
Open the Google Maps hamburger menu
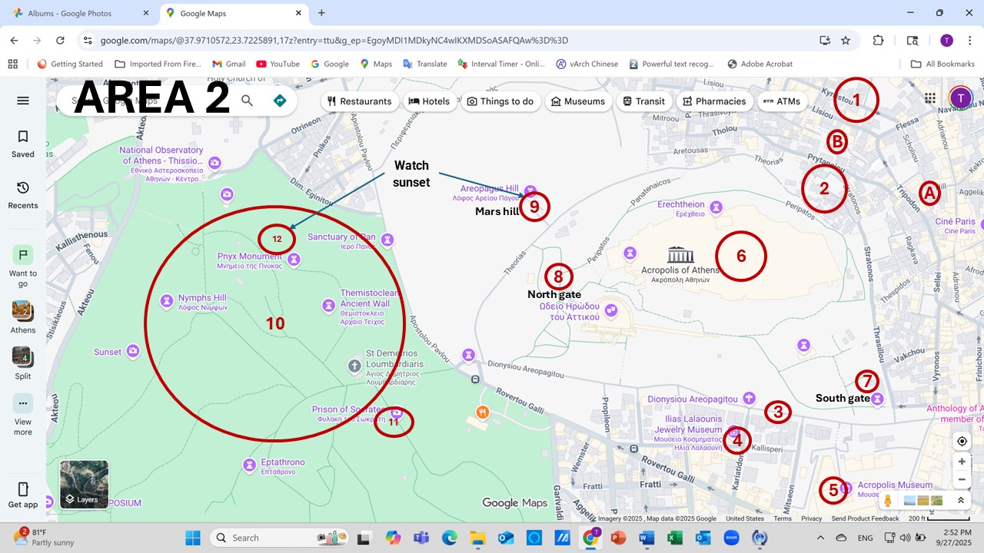pos(23,101)
